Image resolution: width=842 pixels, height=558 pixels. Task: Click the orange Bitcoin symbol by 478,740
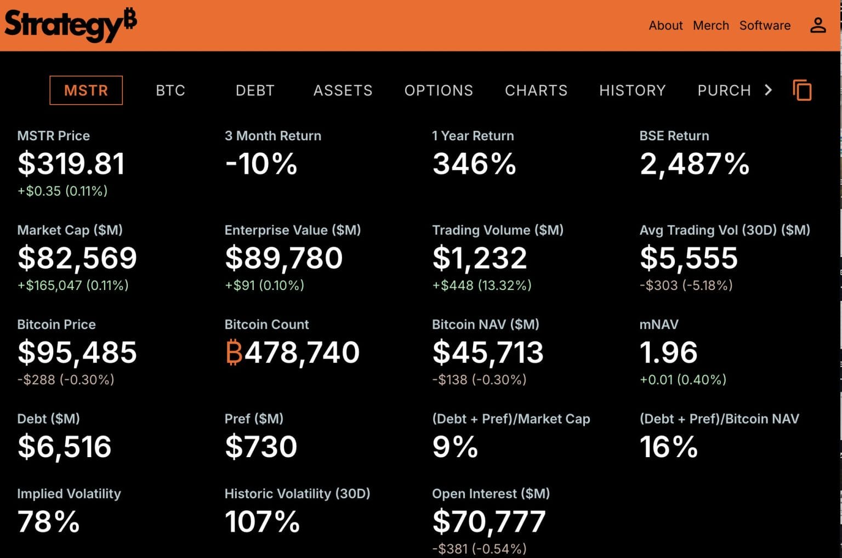(x=234, y=352)
